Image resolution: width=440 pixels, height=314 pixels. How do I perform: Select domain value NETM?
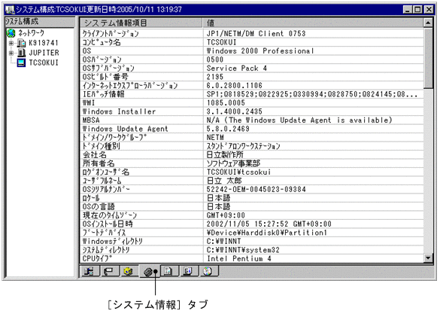(x=215, y=138)
